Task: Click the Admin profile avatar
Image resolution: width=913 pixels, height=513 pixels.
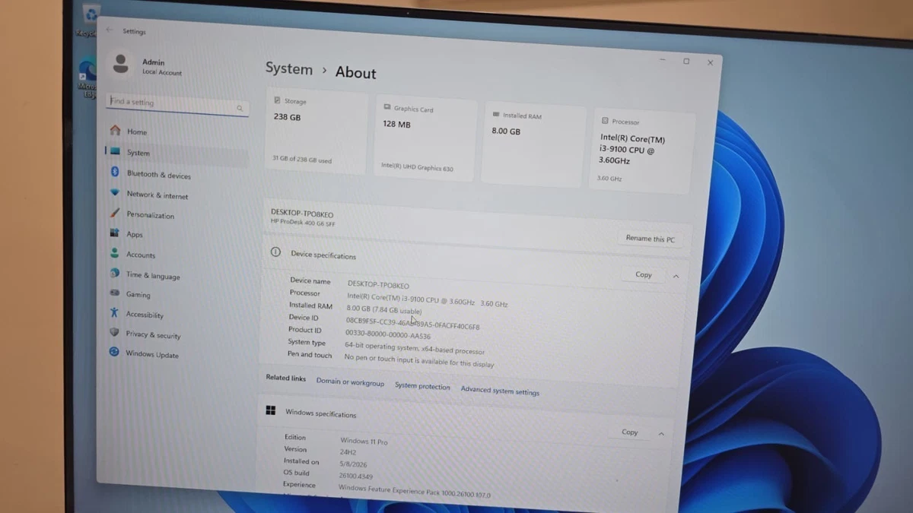Action: (121, 65)
